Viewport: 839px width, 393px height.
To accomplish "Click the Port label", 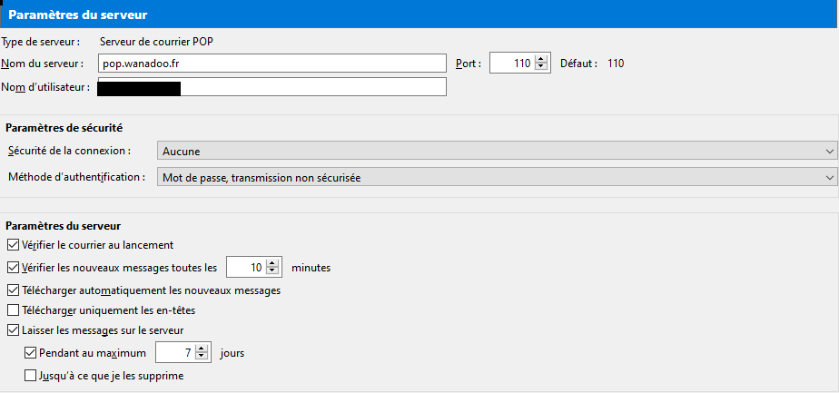I will coord(469,64).
